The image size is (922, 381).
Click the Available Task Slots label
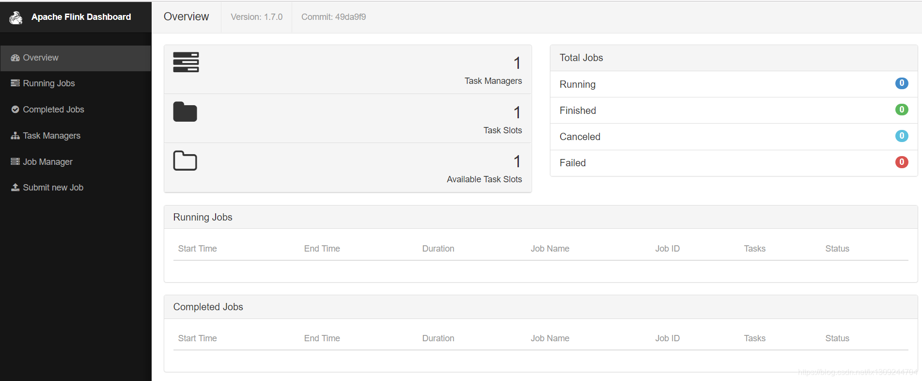coord(484,179)
